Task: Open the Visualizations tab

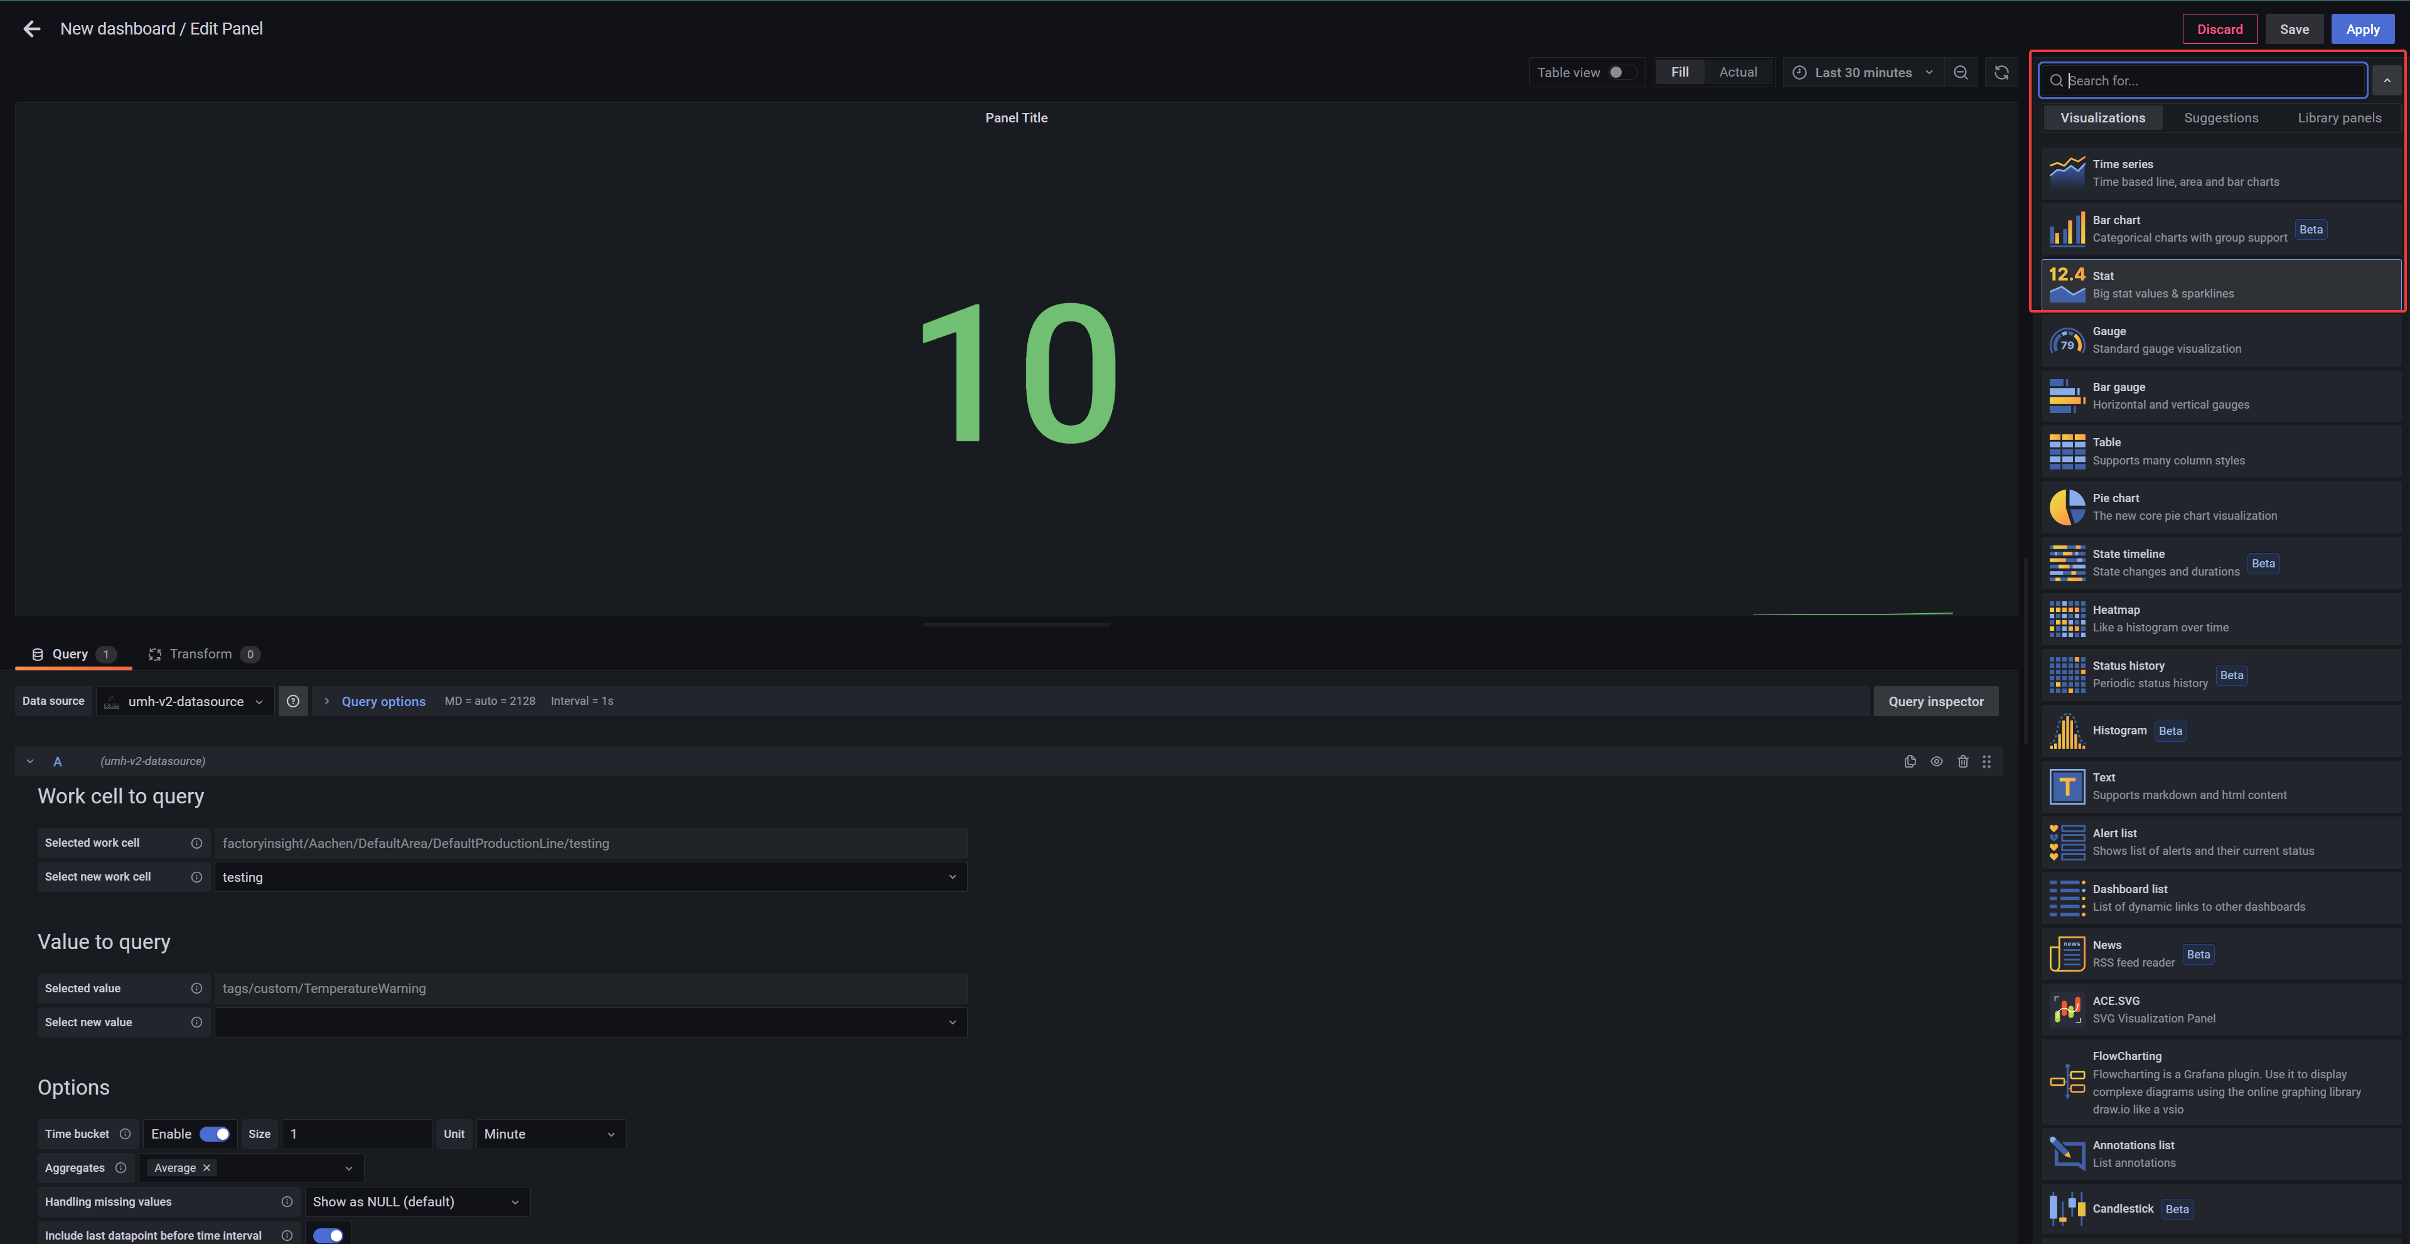Action: point(2102,118)
